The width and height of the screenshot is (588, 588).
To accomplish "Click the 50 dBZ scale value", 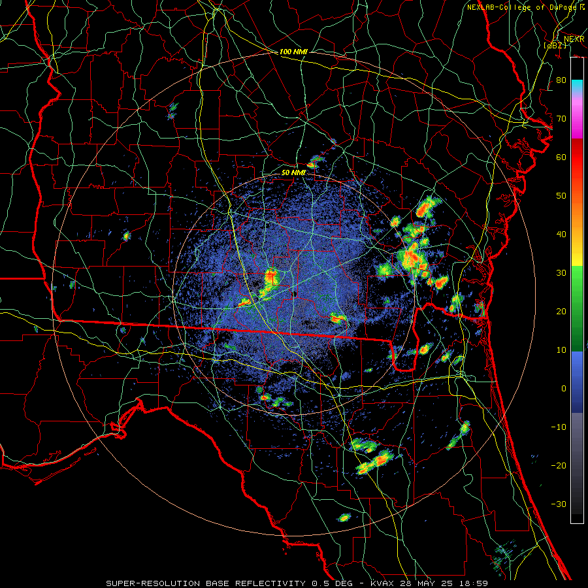I will pos(561,196).
